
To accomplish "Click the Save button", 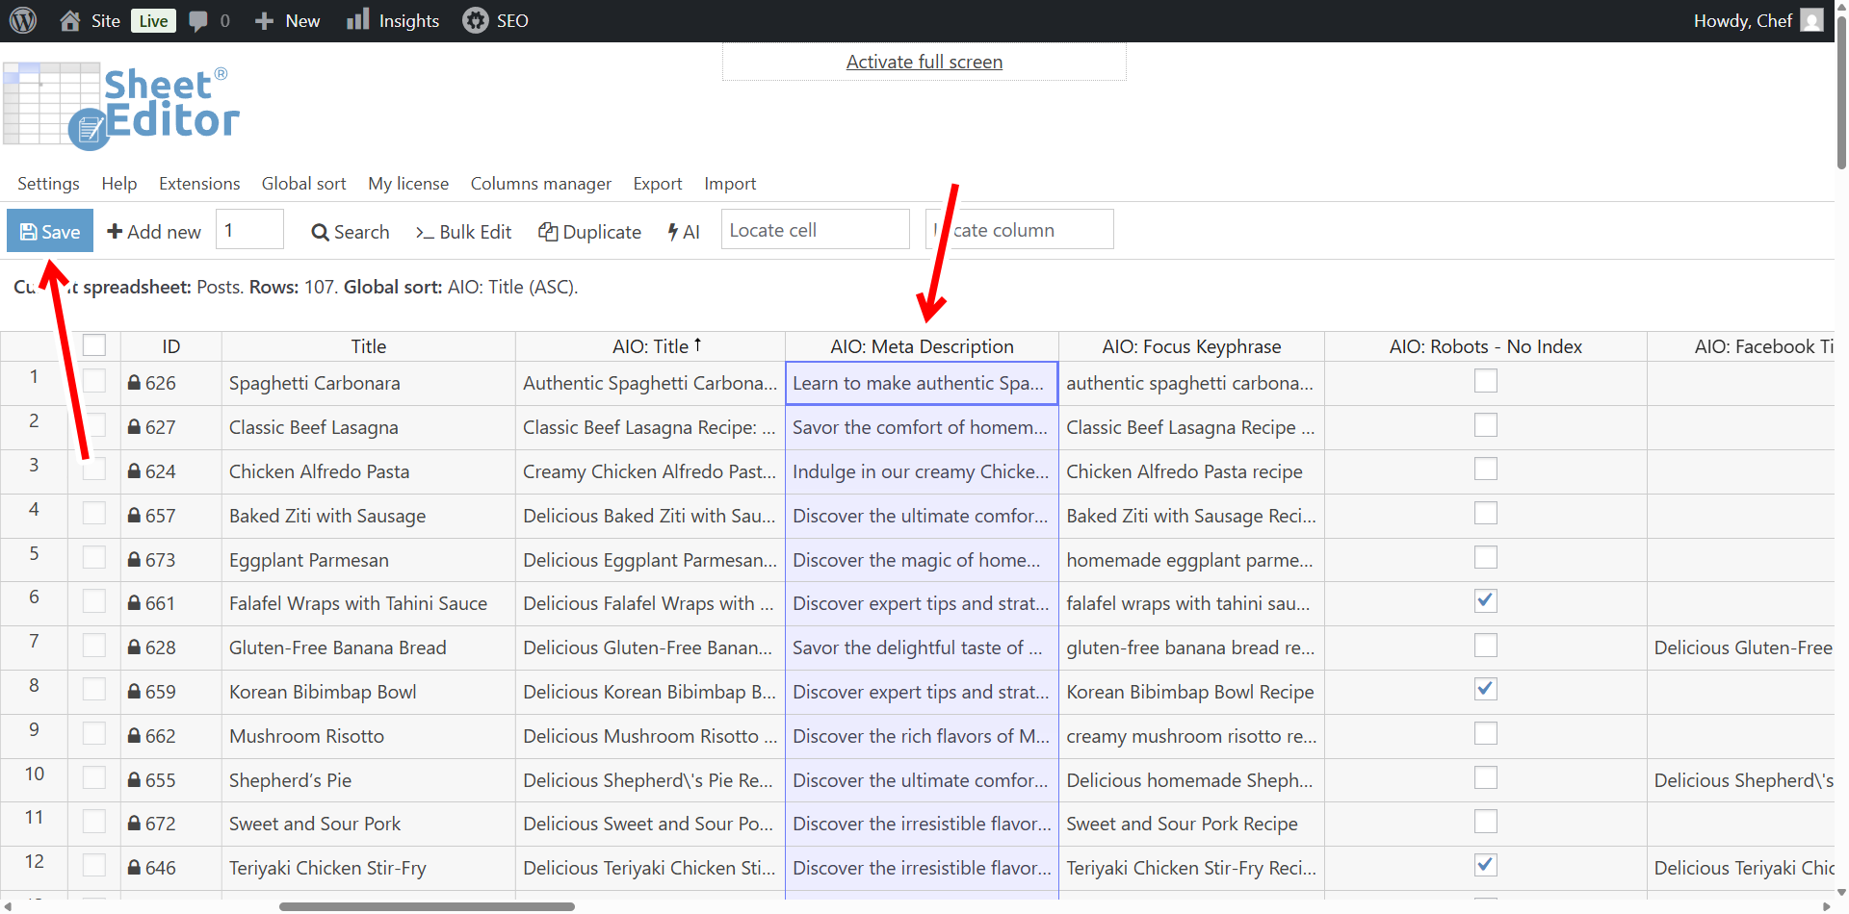I will [50, 231].
